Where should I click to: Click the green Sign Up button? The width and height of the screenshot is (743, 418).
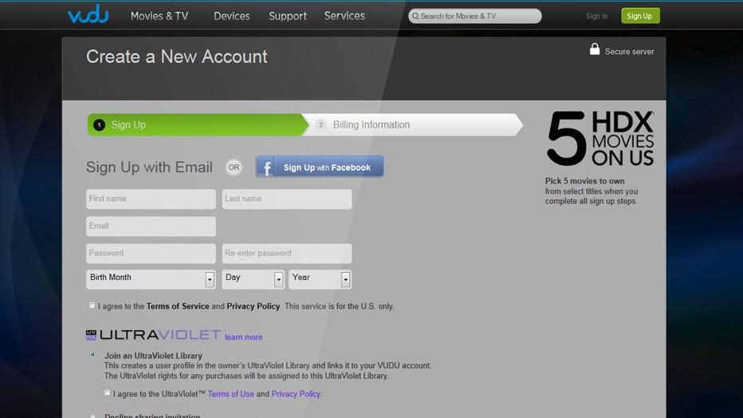[x=640, y=16]
